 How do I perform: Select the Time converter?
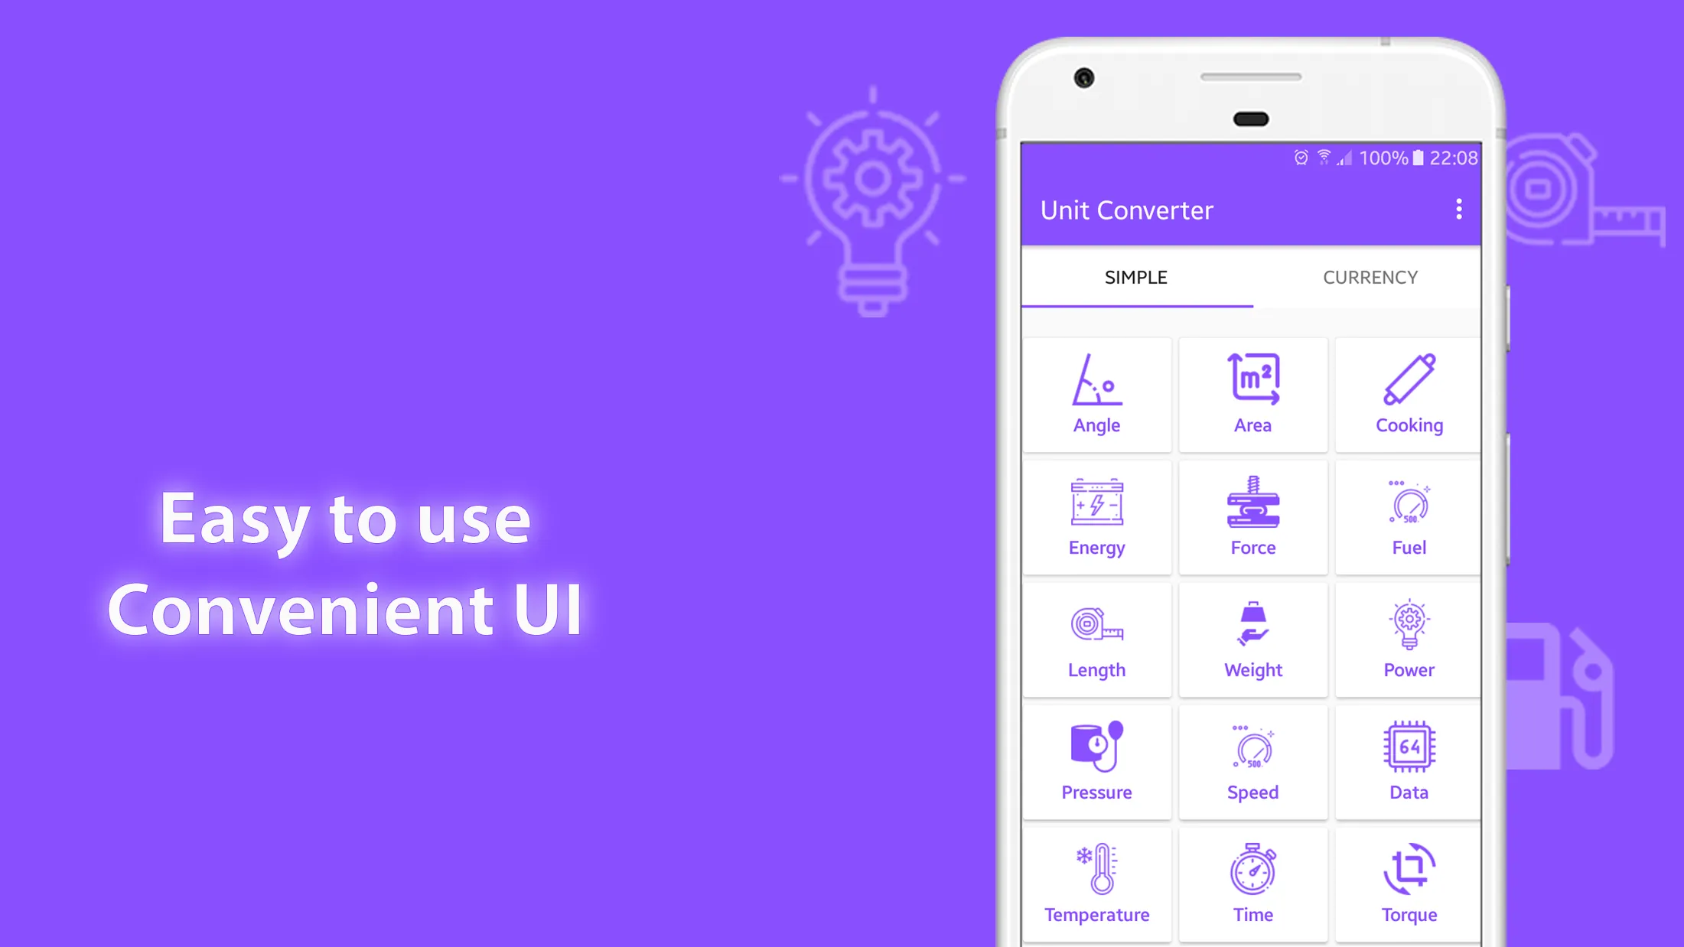point(1252,881)
